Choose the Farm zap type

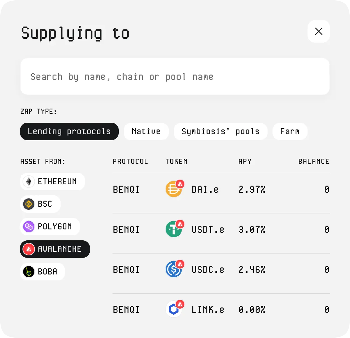pyautogui.click(x=290, y=131)
